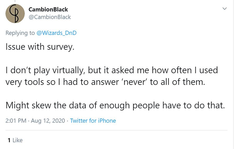The height and width of the screenshot is (149, 234).
Task: Click the CambionBlack profile avatar
Action: pos(15,14)
